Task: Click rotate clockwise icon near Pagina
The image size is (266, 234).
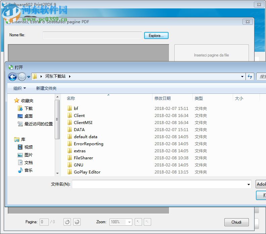Action: [x=77, y=222]
